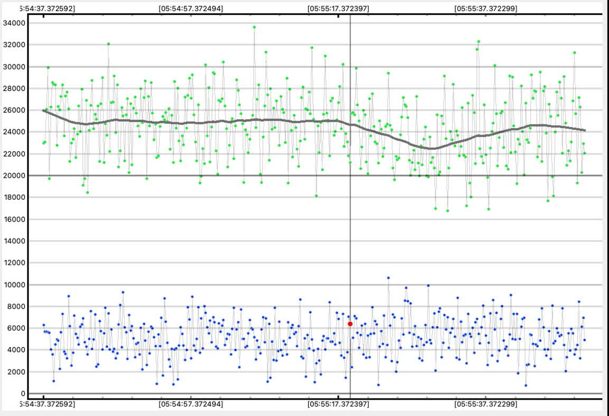609x416 pixels.
Task: Click the 6000 label on the Y axis
Action: point(17,328)
